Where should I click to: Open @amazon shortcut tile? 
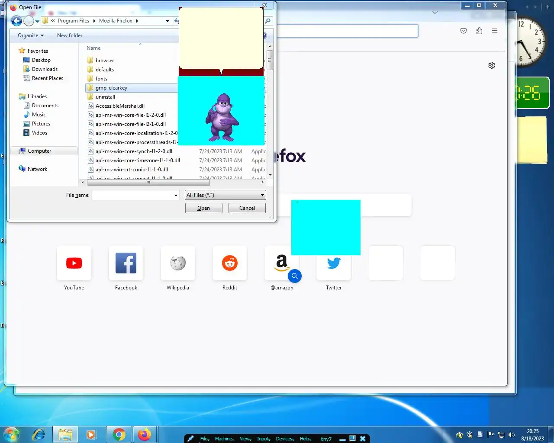click(282, 263)
